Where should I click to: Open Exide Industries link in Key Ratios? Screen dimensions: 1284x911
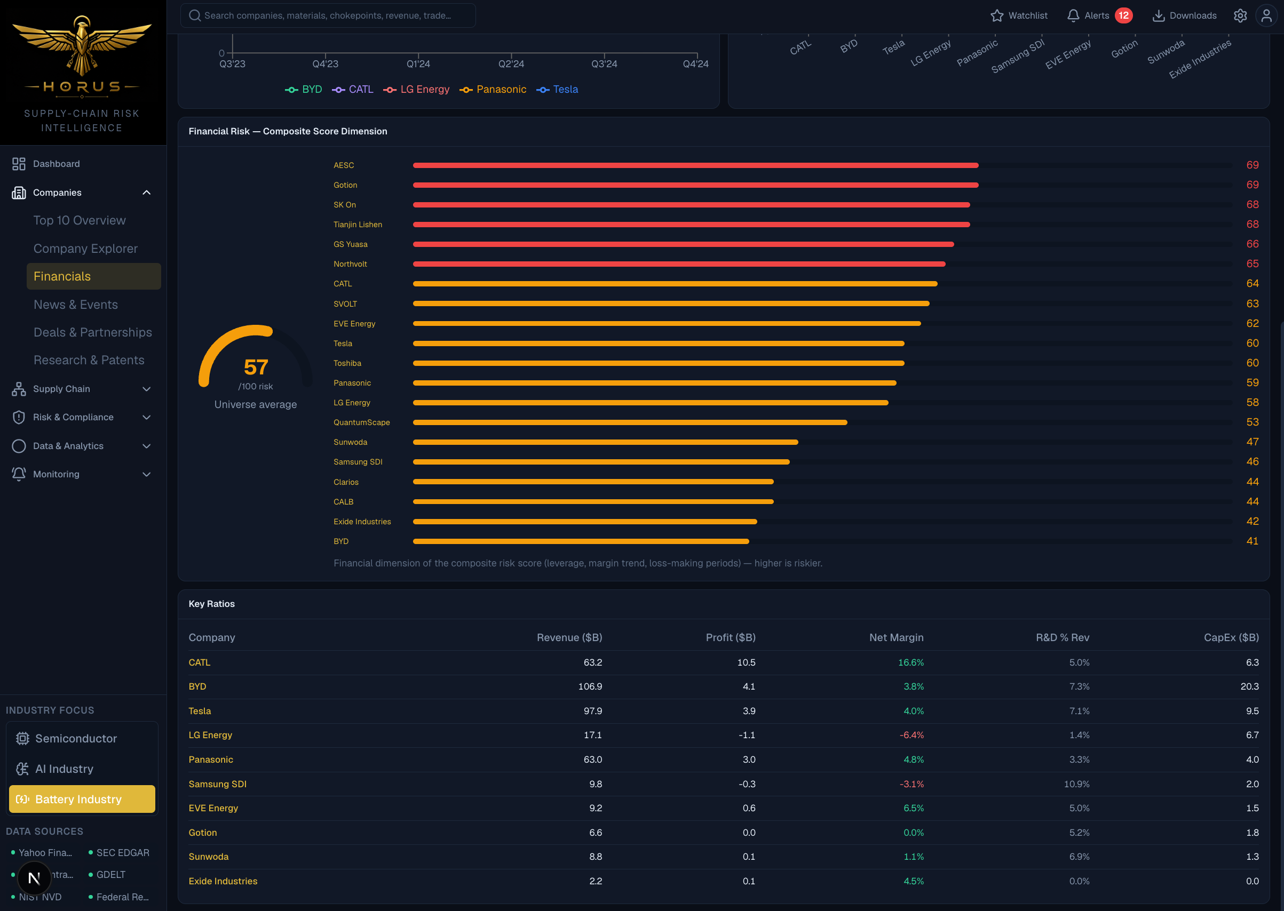point(223,881)
